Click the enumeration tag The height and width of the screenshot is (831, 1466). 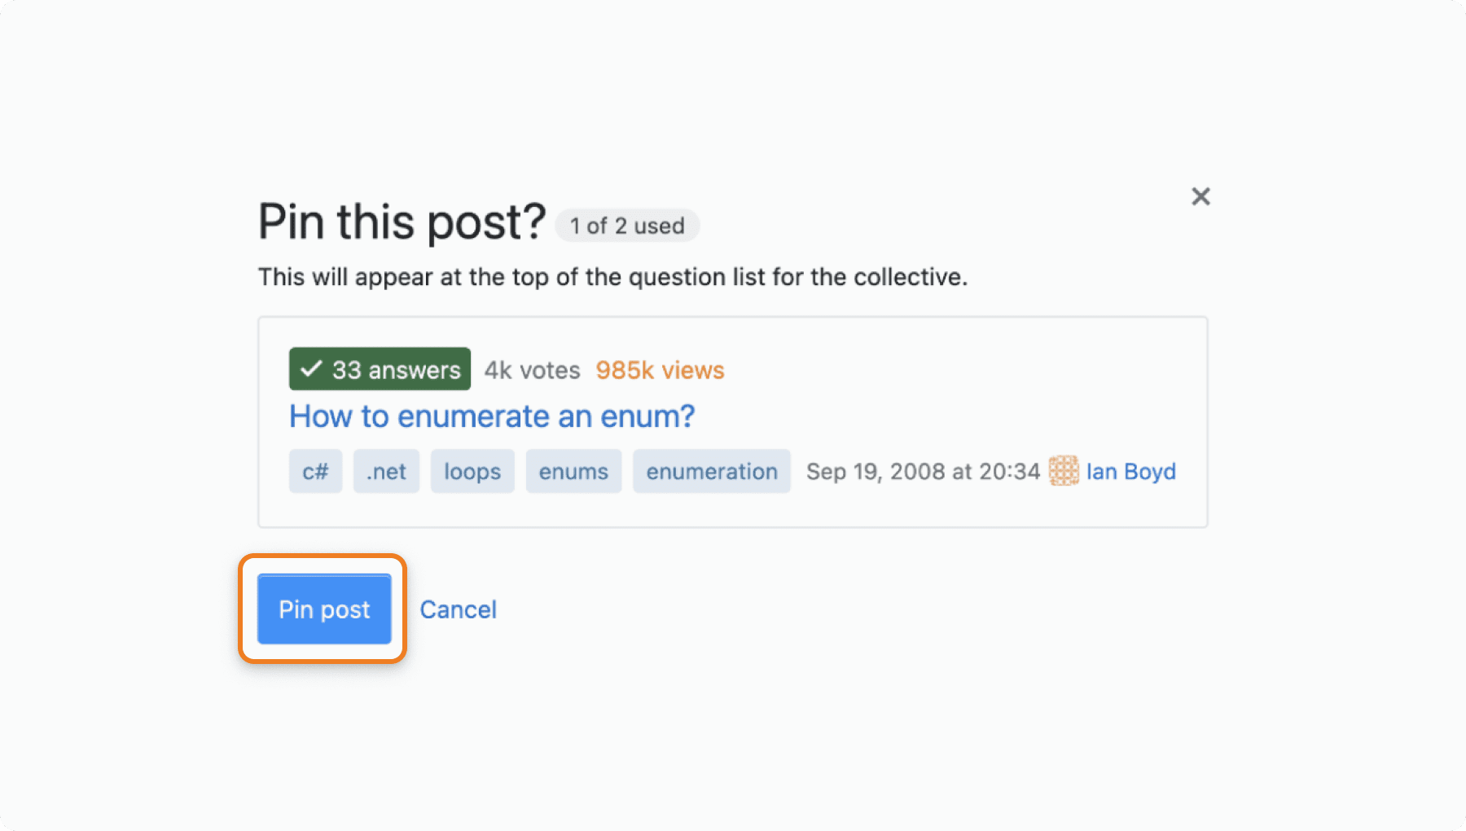click(712, 471)
